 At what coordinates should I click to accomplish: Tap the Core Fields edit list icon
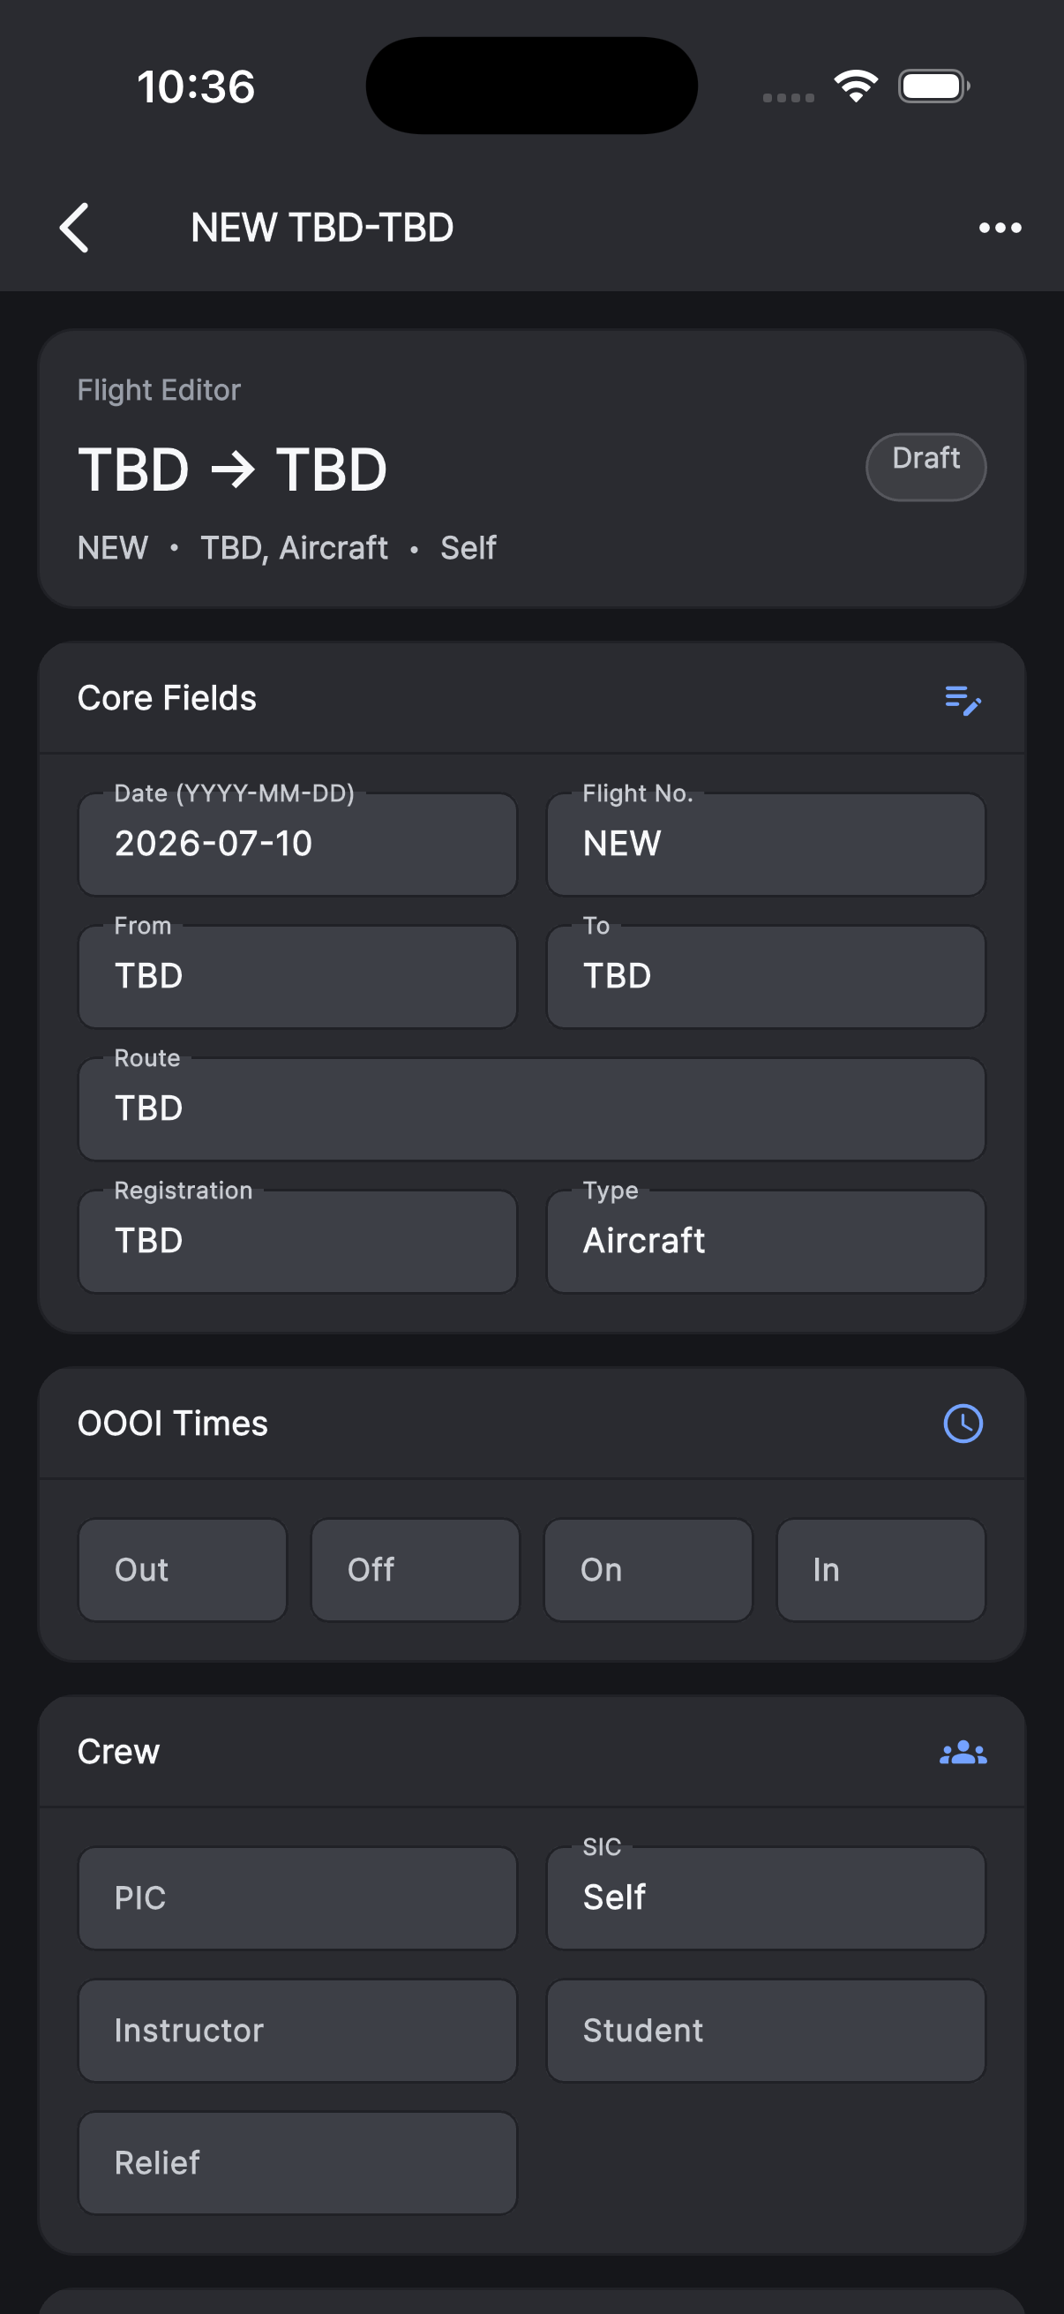963,700
